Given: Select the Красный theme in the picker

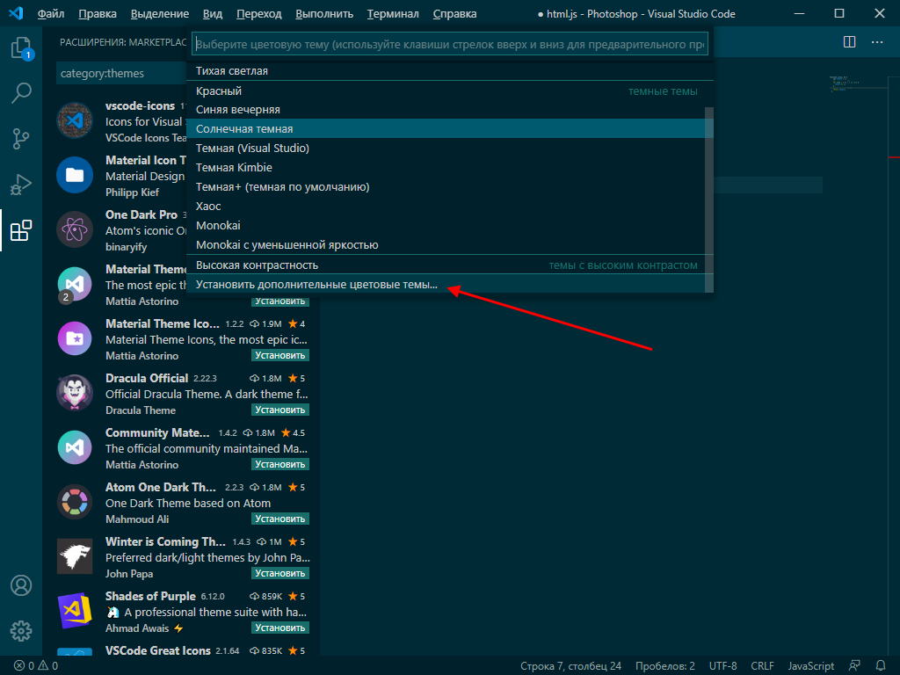Looking at the screenshot, I should [218, 90].
